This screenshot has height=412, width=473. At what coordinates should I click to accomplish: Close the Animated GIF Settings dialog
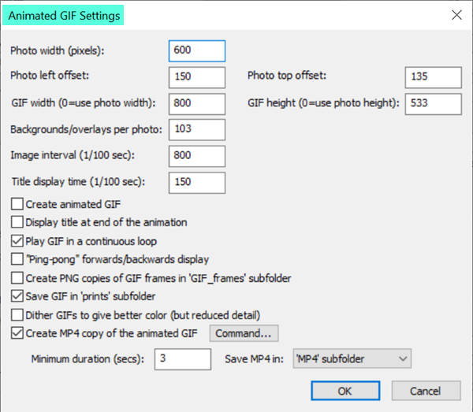click(x=456, y=15)
